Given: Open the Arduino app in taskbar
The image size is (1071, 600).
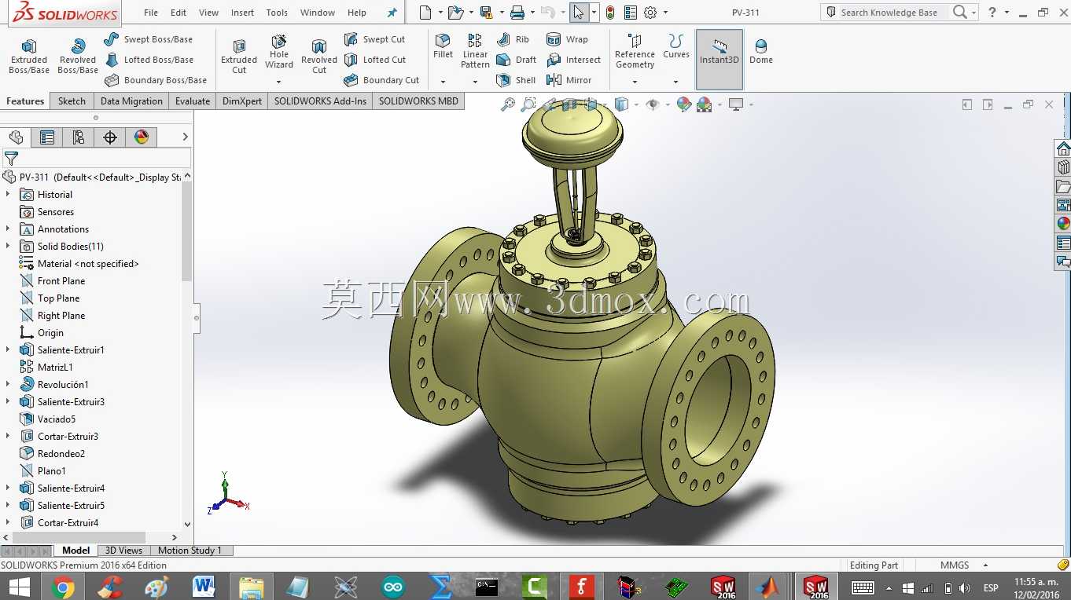Looking at the screenshot, I should [x=393, y=587].
